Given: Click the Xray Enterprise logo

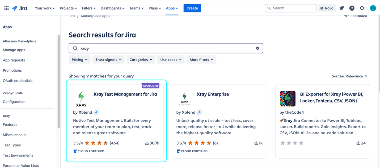Looking at the screenshot, I should point(184,99).
